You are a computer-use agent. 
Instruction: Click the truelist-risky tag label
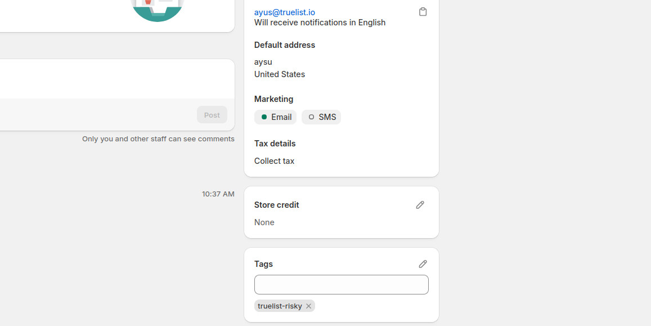click(280, 306)
